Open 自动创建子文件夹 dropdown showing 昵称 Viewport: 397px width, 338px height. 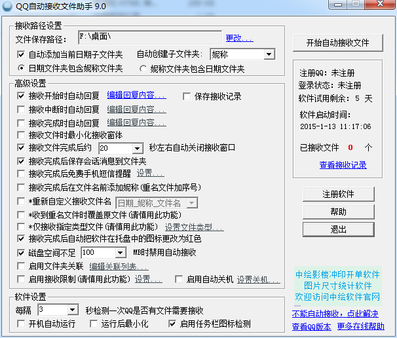coord(242,54)
